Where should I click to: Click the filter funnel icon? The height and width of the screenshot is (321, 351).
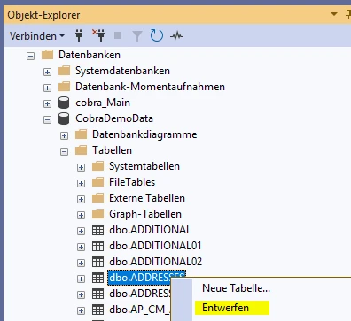[x=137, y=36]
